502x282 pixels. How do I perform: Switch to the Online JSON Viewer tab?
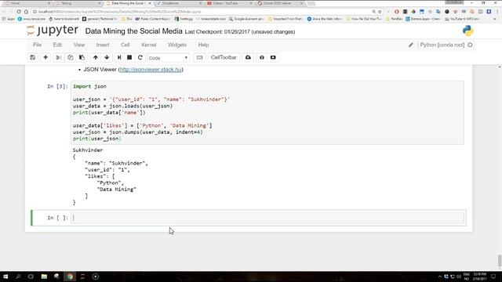click(x=279, y=3)
